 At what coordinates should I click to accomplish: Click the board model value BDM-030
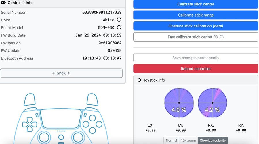[x=106, y=27]
